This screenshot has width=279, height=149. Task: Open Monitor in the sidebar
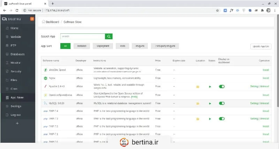18,63
